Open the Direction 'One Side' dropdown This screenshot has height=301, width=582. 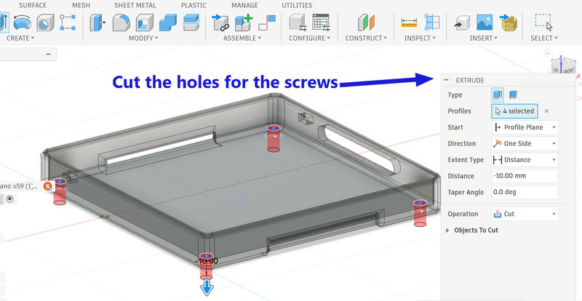525,144
